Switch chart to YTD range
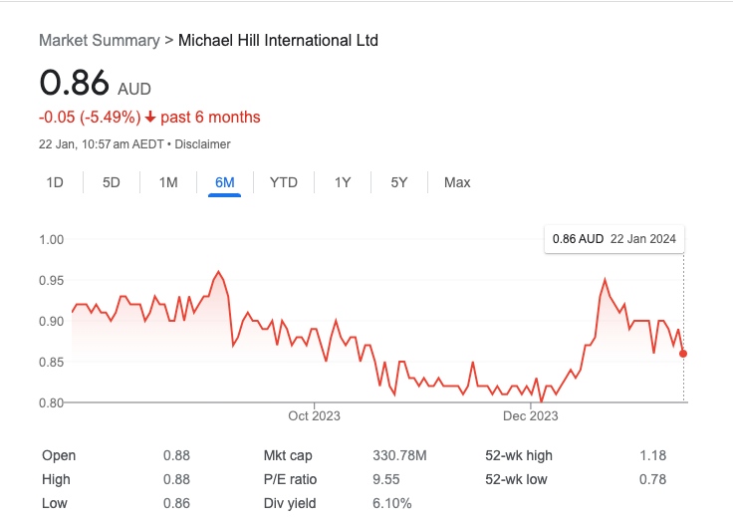This screenshot has width=733, height=523. point(284,182)
